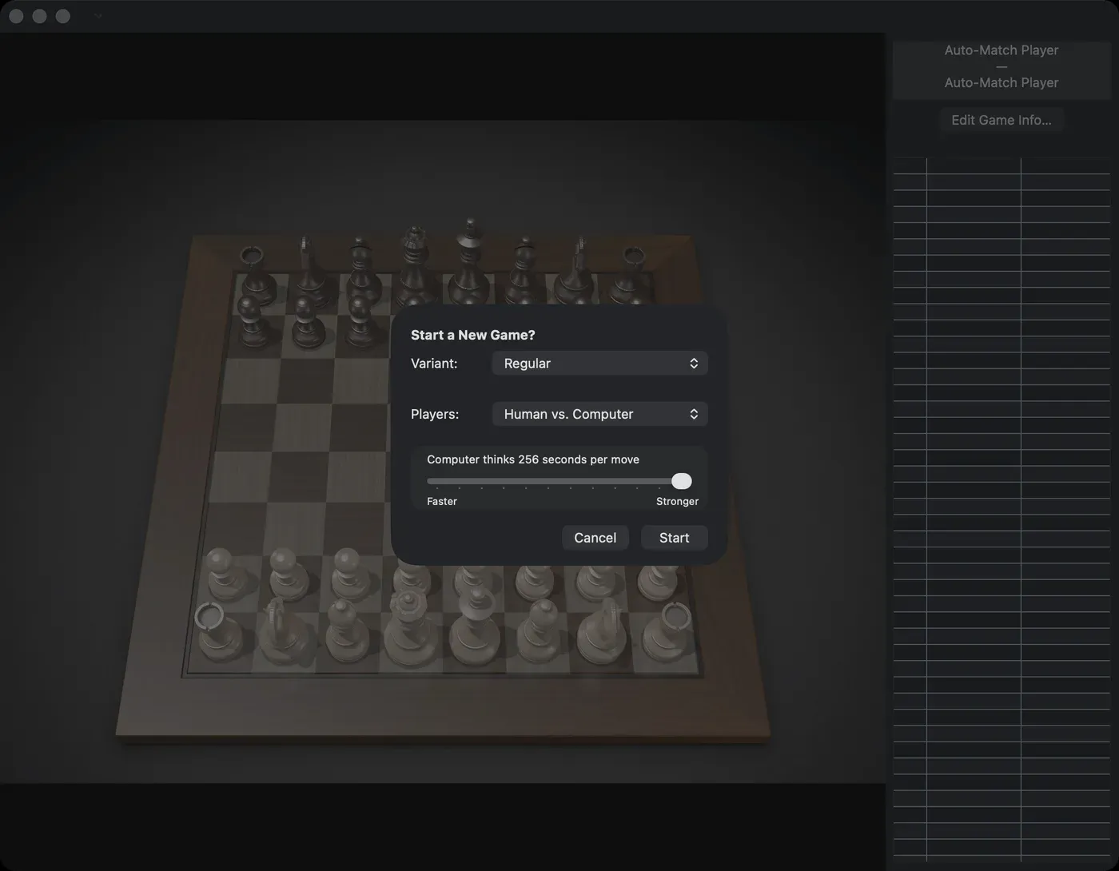Select the white king piece
This screenshot has width=1119, height=871.
click(x=475, y=628)
